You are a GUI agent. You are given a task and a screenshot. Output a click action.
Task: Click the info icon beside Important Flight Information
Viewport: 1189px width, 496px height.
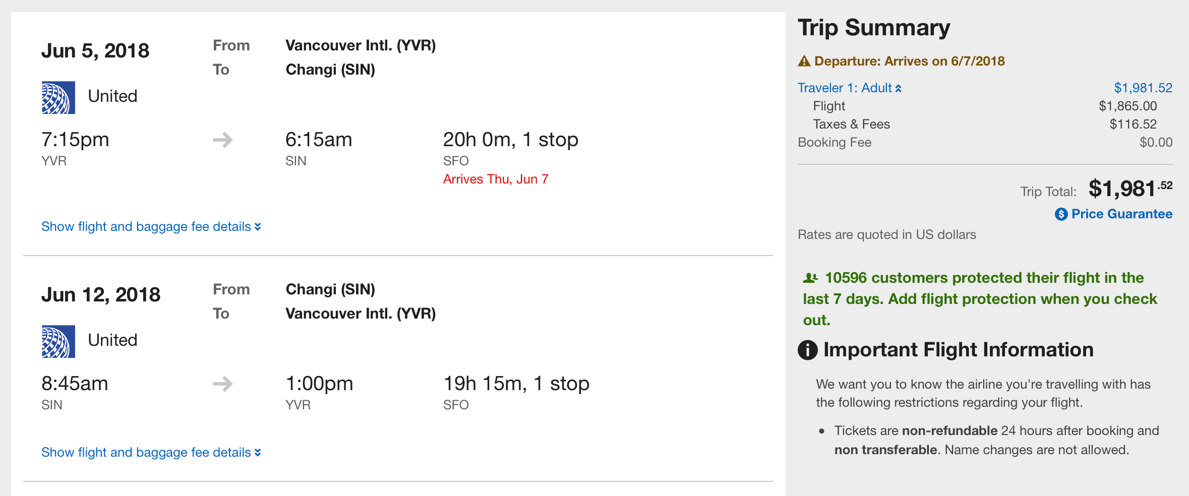[807, 350]
